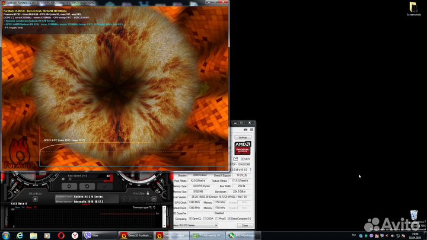Image resolution: width=427 pixels, height=240 pixels.
Task: Switch to first Geeks3D FurMark taskbar button
Action: point(135,235)
